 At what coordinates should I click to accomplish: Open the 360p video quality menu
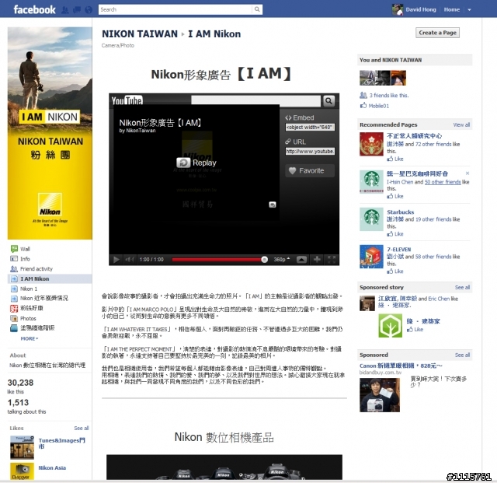(281, 260)
